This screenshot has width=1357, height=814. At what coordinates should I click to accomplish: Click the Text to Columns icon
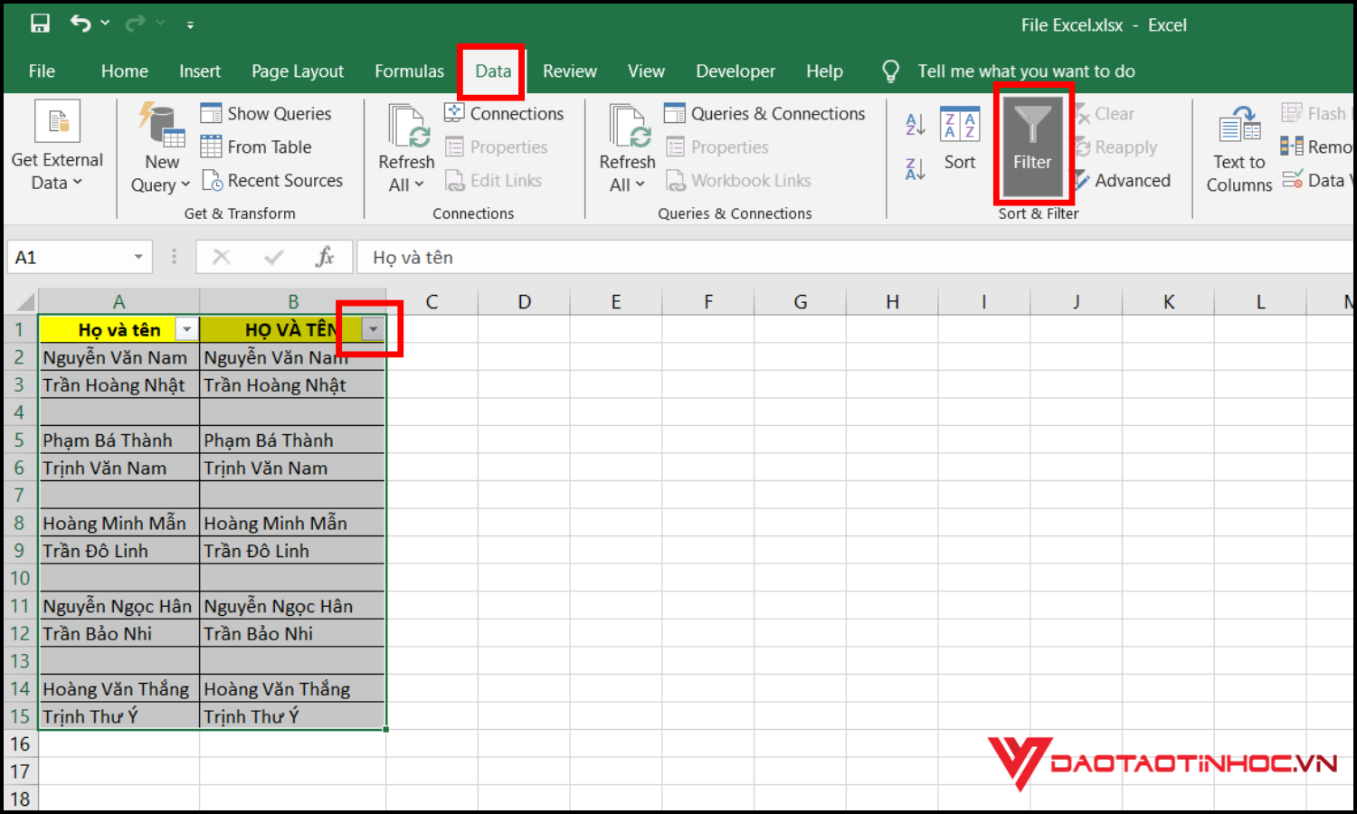tap(1238, 127)
